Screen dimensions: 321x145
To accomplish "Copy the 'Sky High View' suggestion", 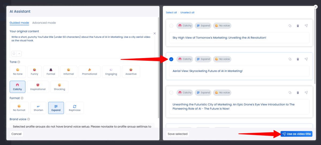I will click(290, 26).
